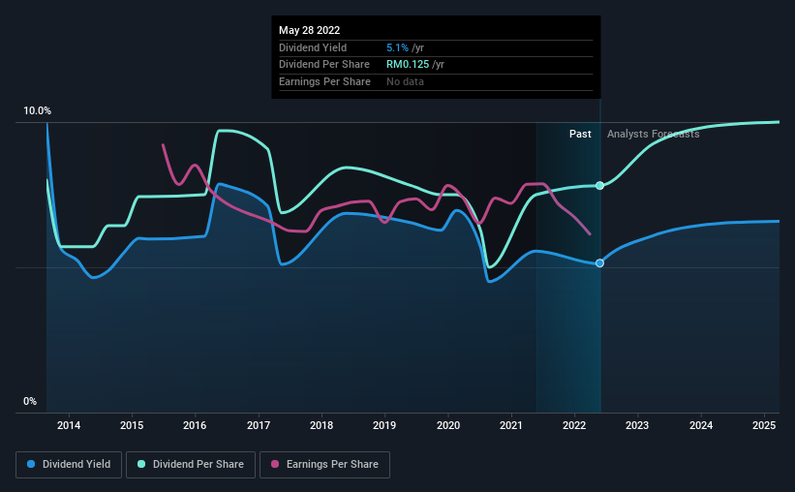The height and width of the screenshot is (492, 795).
Task: Toggle the Earnings Per Share legend button
Action: coord(324,465)
